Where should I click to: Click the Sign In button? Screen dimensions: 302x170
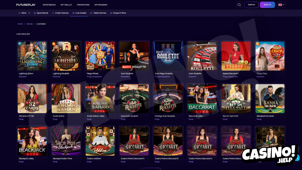pyautogui.click(x=251, y=5)
